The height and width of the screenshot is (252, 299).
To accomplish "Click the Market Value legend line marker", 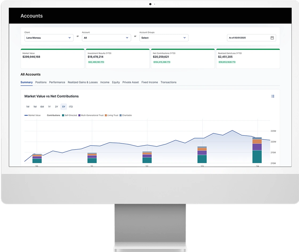I will pyautogui.click(x=26, y=116).
